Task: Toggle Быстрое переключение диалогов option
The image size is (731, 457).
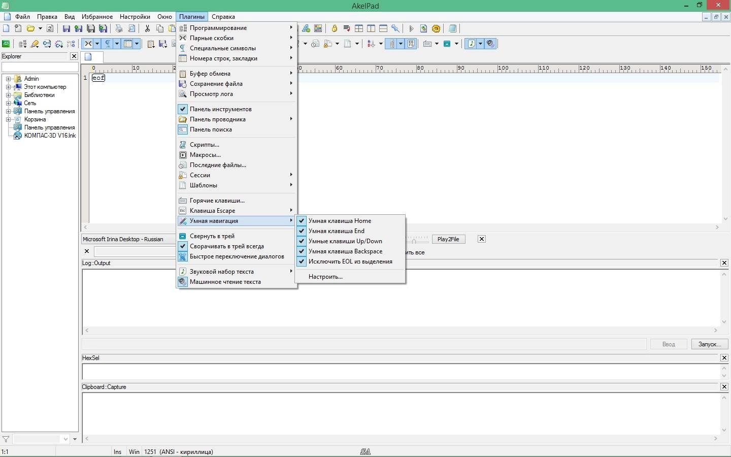Action: (x=237, y=256)
